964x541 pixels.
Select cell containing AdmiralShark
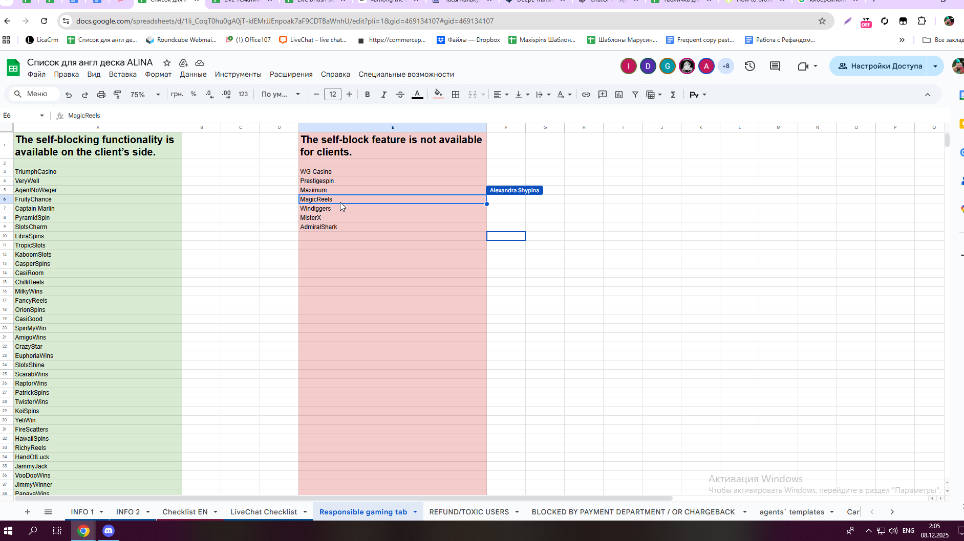(392, 227)
